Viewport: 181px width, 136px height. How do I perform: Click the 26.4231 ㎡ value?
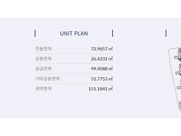[x=102, y=59]
